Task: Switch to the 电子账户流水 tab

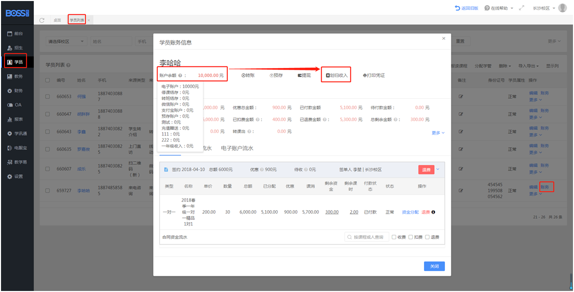Action: [237, 148]
